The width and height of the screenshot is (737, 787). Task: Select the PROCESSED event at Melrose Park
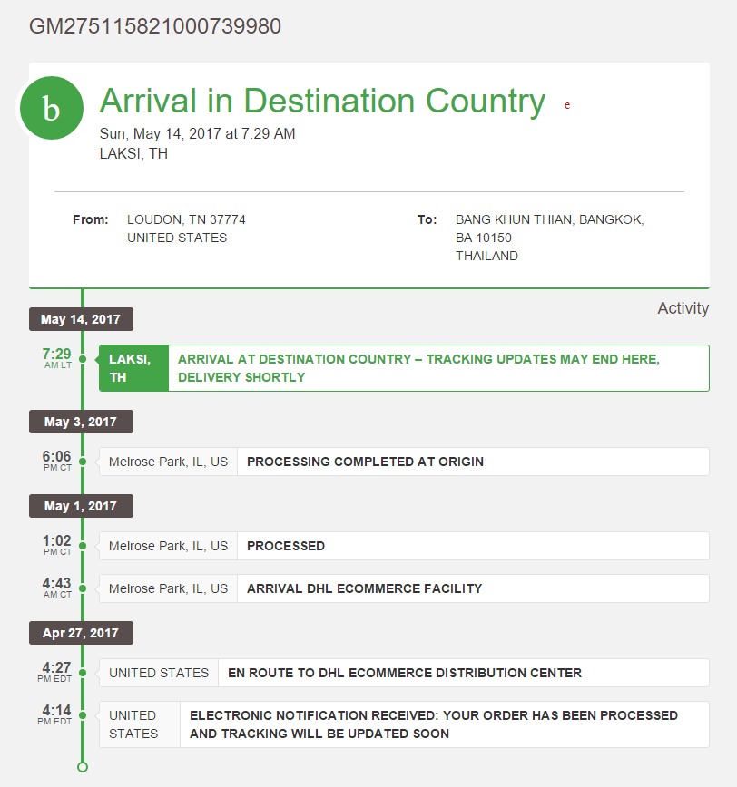[404, 546]
